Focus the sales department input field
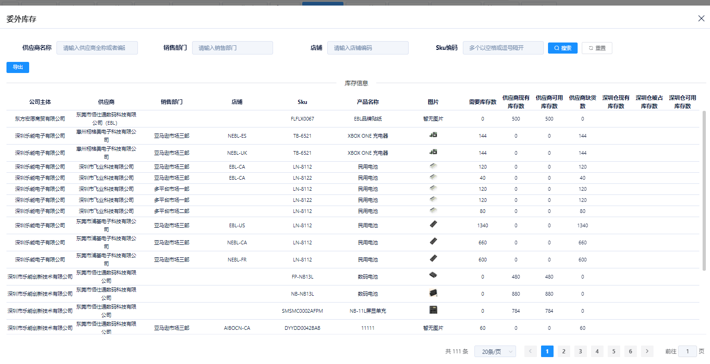 tap(232, 48)
